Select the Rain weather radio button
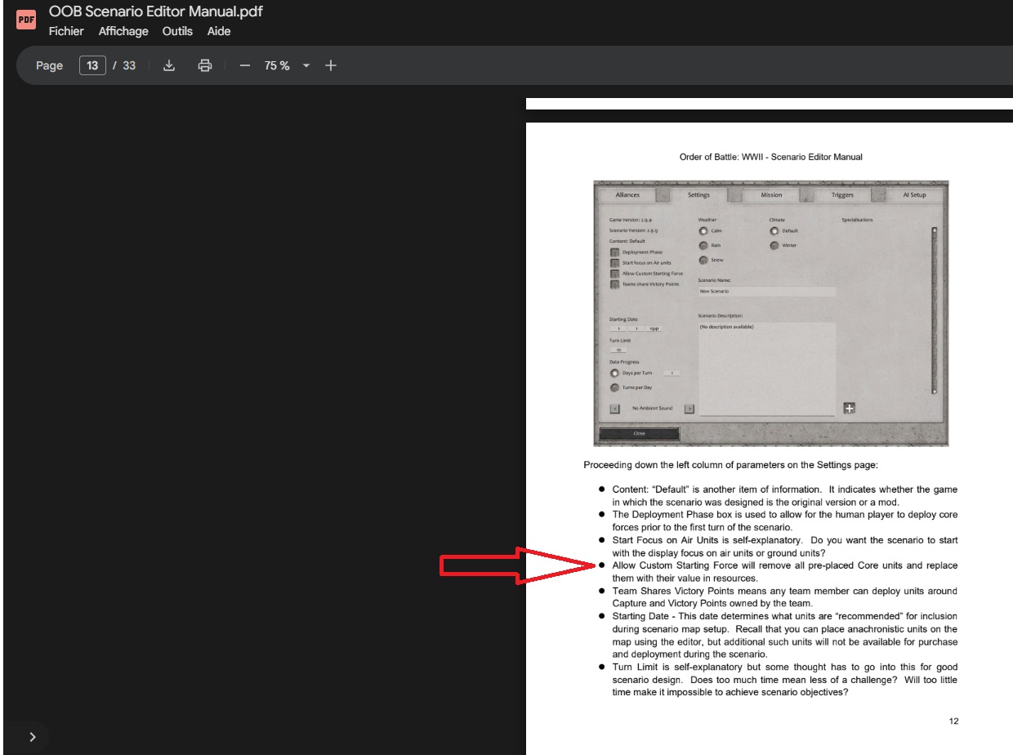Image resolution: width=1013 pixels, height=755 pixels. [x=703, y=245]
